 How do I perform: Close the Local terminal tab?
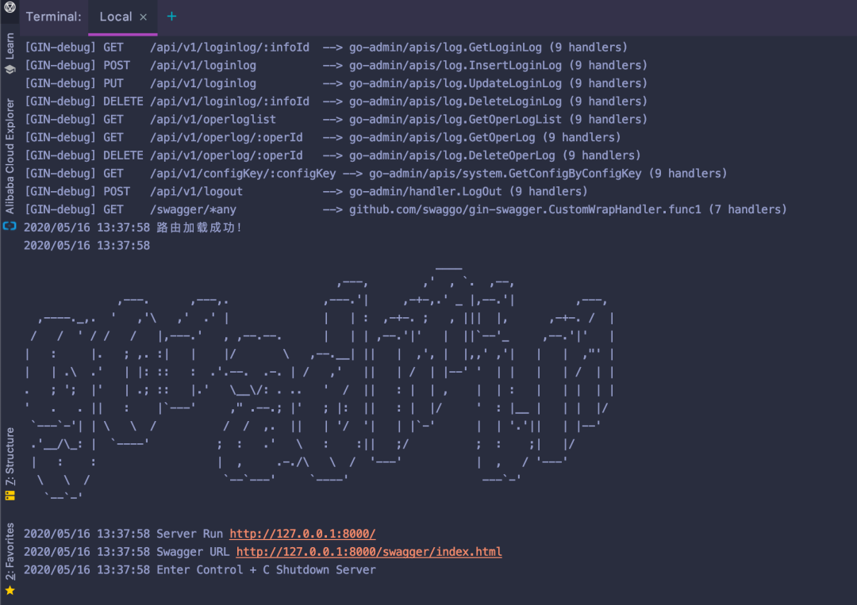click(143, 17)
